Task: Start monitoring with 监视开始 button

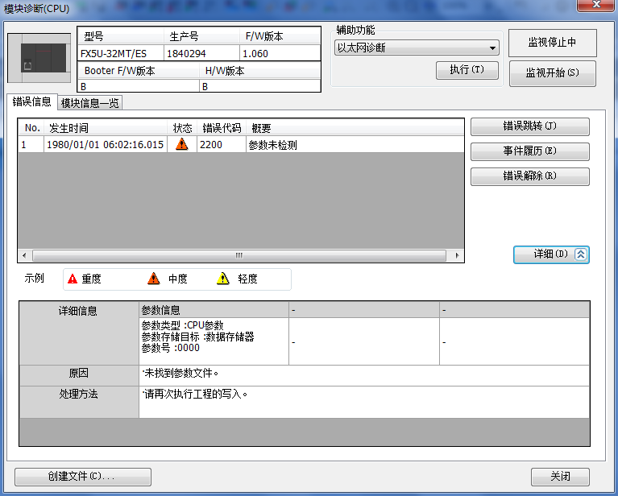Action: point(551,72)
